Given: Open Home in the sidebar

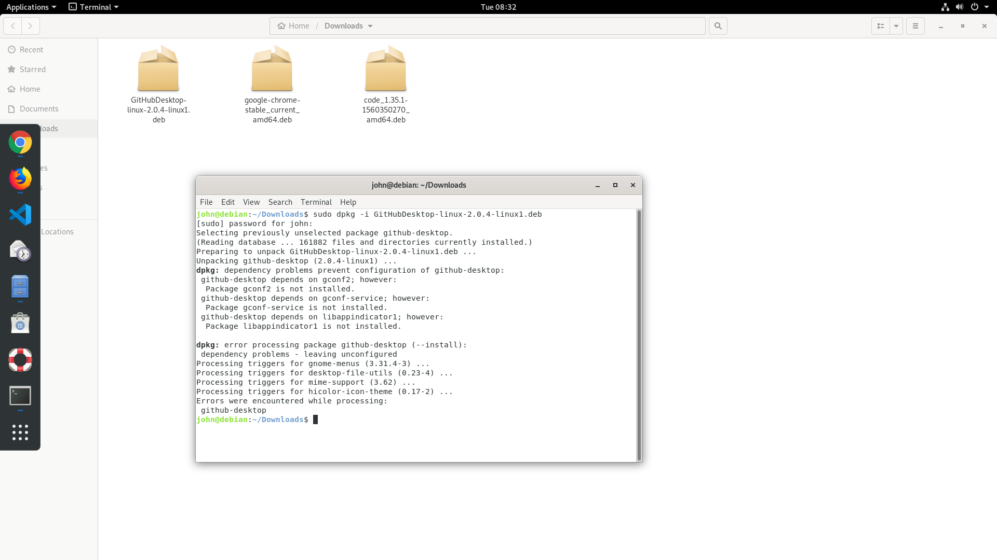Looking at the screenshot, I should pyautogui.click(x=49, y=89).
